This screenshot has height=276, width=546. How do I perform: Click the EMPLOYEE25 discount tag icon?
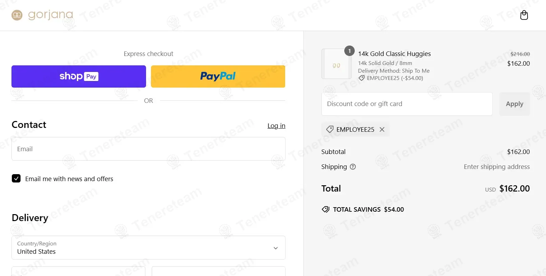(330, 129)
